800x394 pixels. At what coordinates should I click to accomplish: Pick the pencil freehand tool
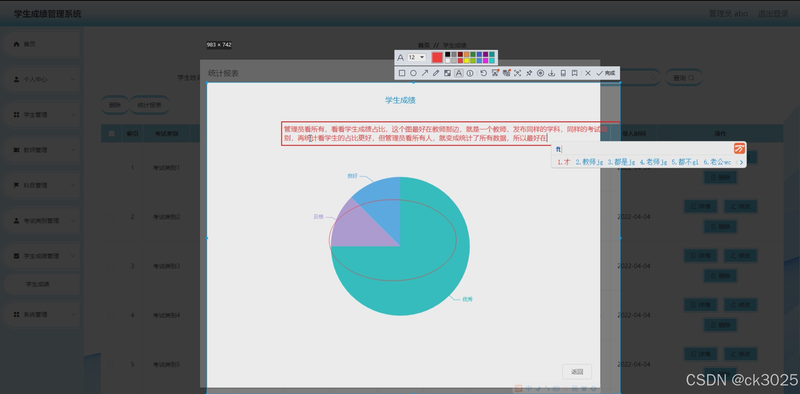tap(436, 73)
